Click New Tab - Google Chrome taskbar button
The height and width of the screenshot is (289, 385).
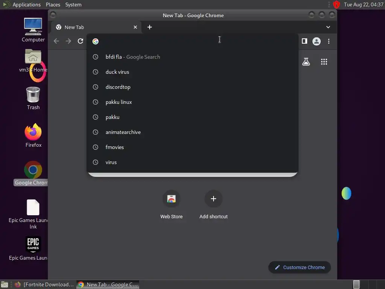[x=108, y=284]
